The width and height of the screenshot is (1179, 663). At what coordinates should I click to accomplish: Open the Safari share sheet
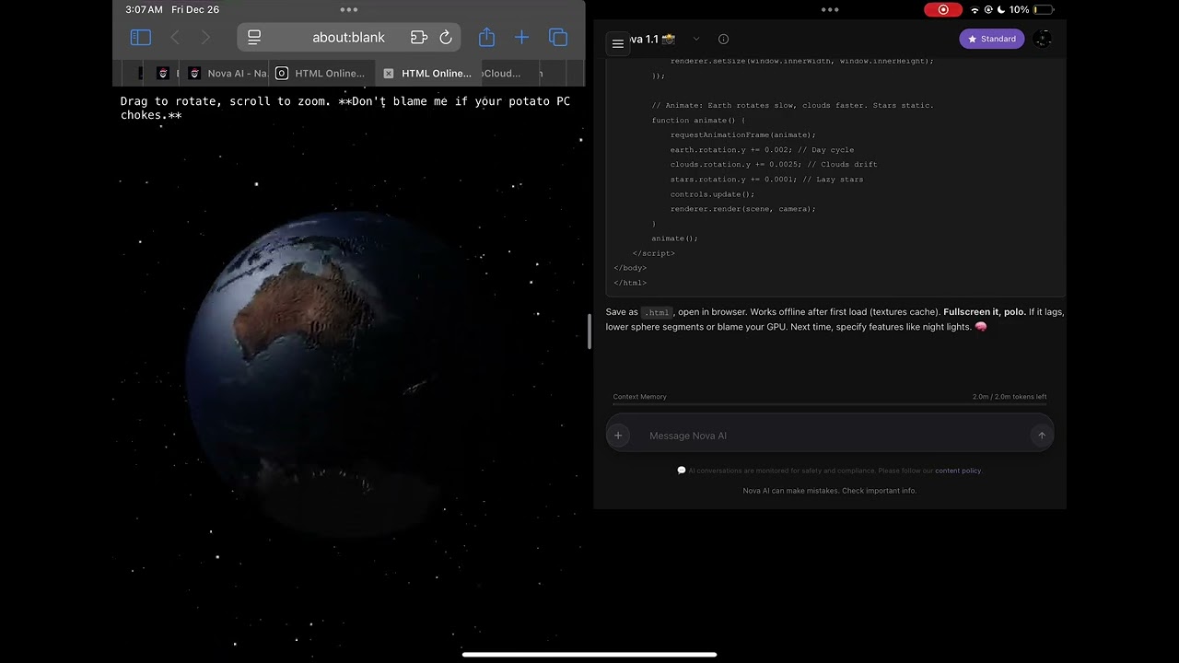pos(486,37)
